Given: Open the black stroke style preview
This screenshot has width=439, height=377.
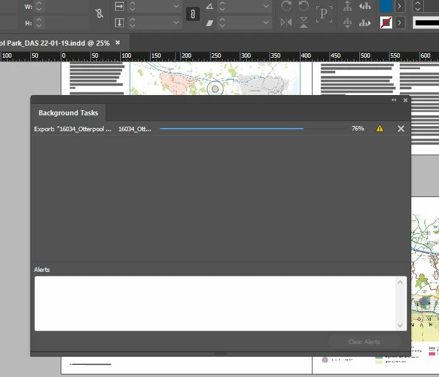Looking at the screenshot, I should pos(426,23).
